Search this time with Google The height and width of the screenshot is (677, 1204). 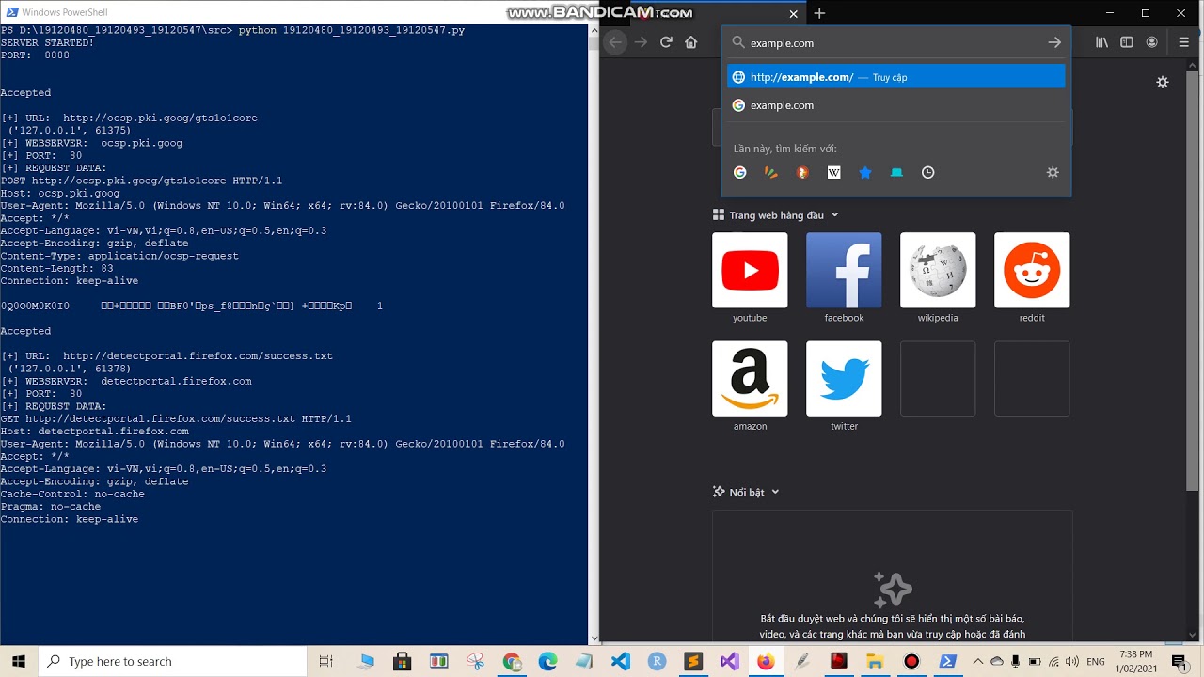pos(740,172)
